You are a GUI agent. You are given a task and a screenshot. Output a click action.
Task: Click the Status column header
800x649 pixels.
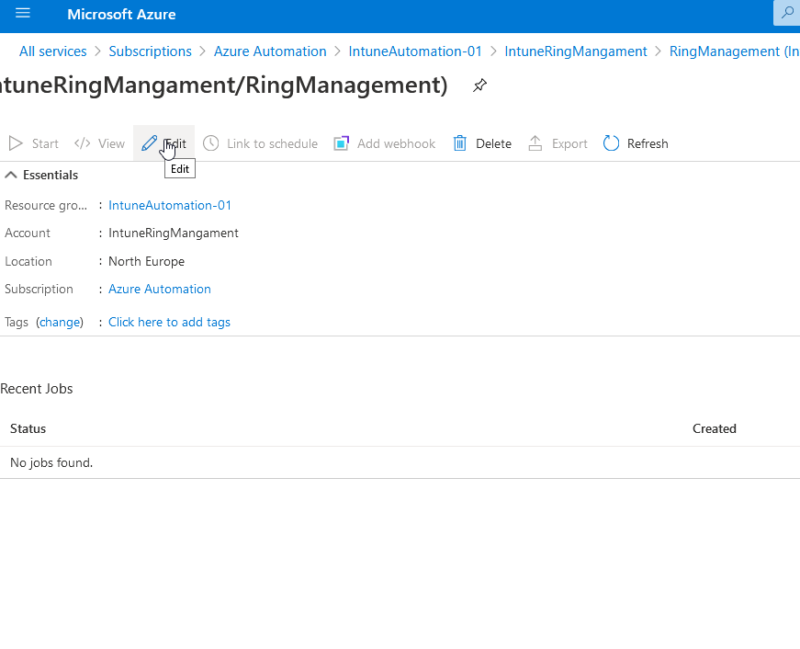pyautogui.click(x=28, y=429)
